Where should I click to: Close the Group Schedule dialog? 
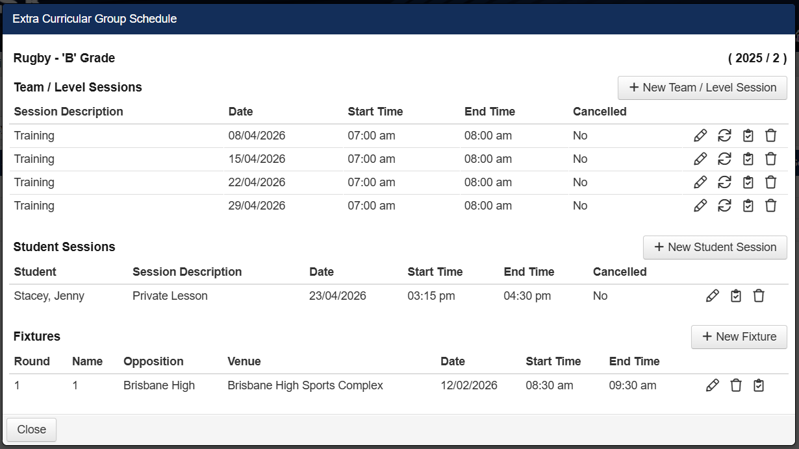pyautogui.click(x=31, y=430)
